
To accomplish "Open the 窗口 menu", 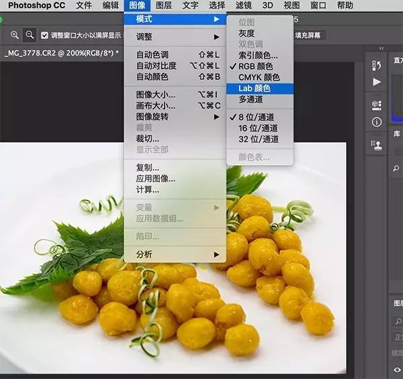I will click(x=318, y=5).
